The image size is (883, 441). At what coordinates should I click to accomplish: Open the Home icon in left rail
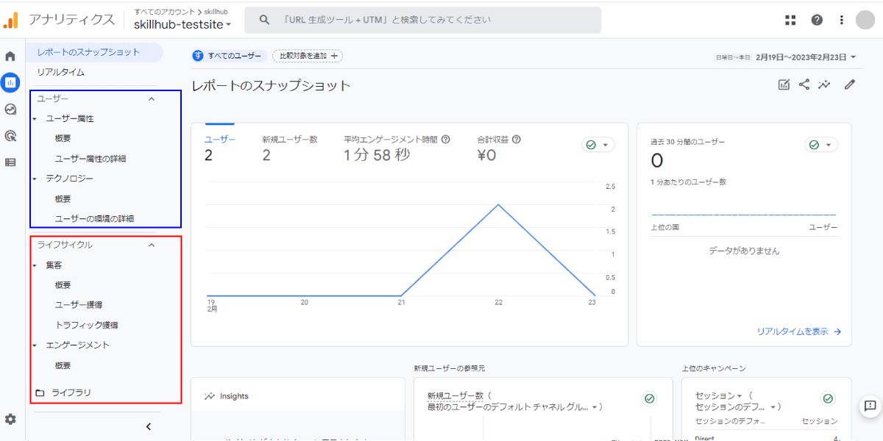pyautogui.click(x=10, y=56)
